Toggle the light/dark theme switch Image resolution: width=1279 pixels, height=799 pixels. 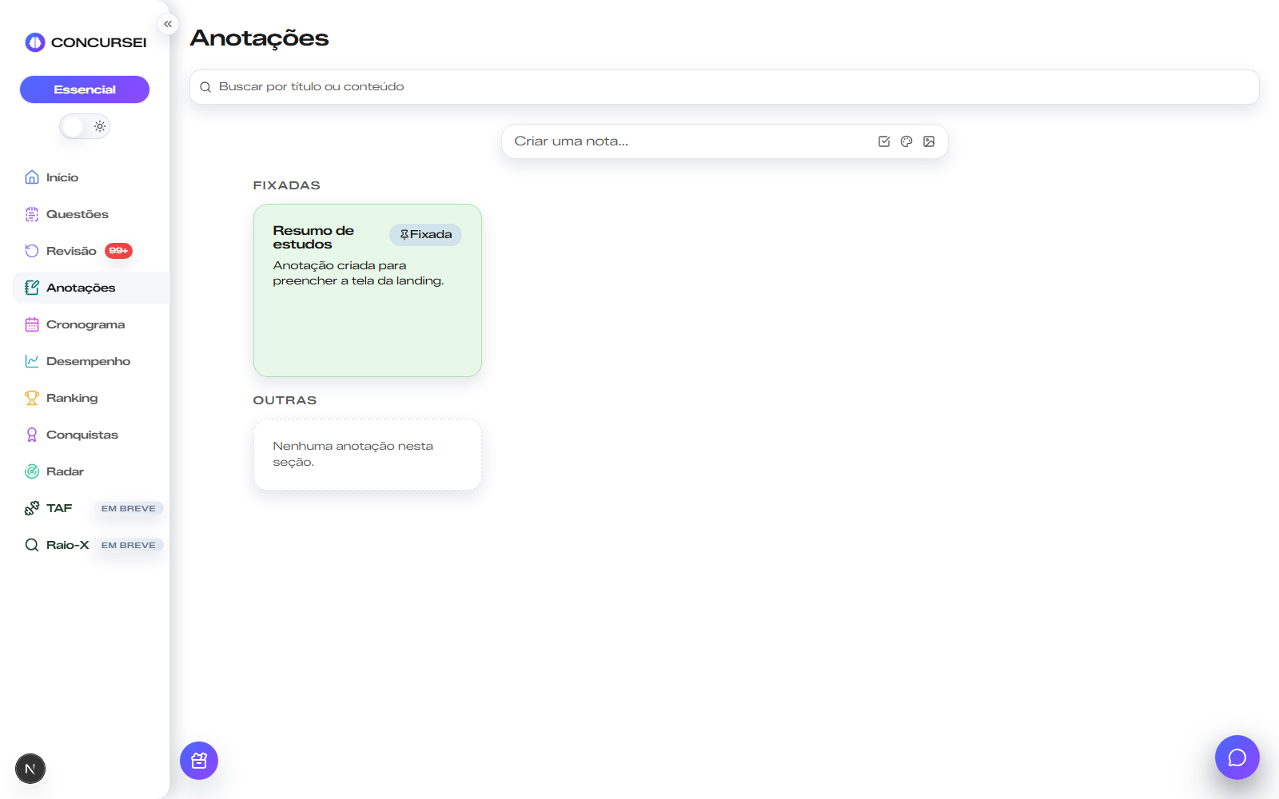[85, 126]
